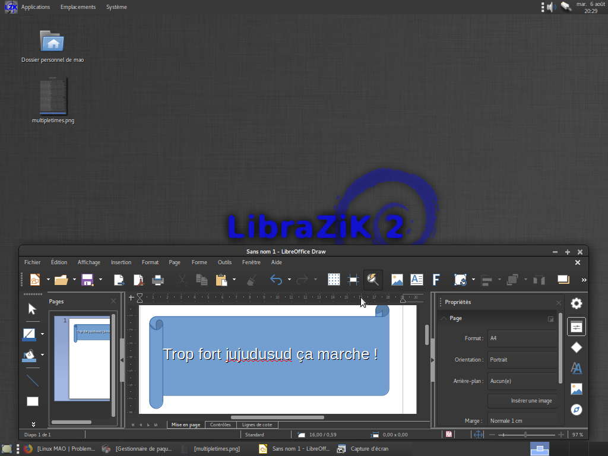Select the Mise en page layer tab
The width and height of the screenshot is (608, 456).
(186, 425)
